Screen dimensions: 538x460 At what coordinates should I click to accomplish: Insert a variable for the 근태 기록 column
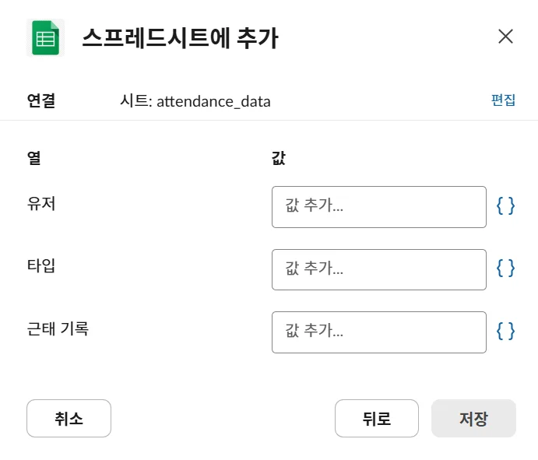tap(505, 332)
